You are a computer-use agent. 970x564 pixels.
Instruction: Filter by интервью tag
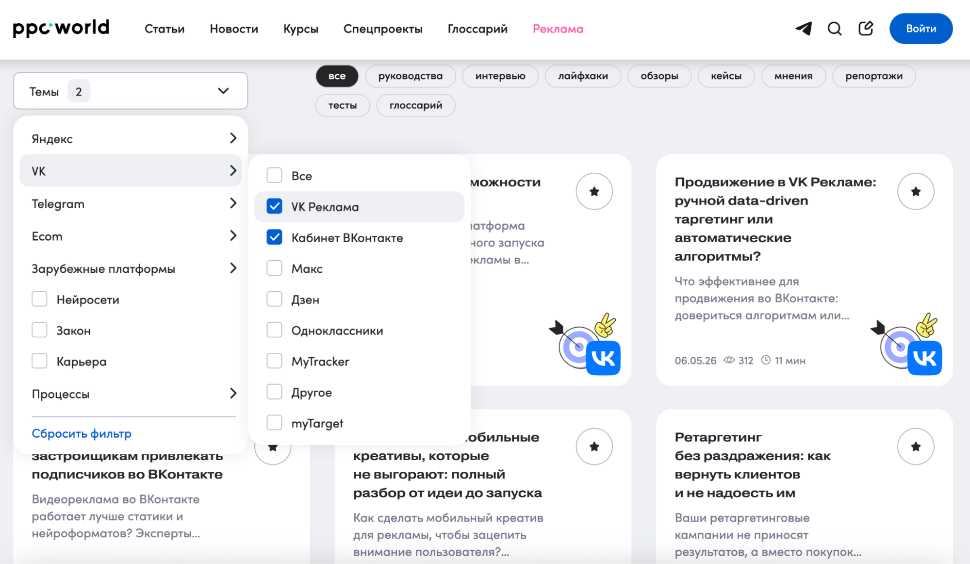click(x=500, y=76)
